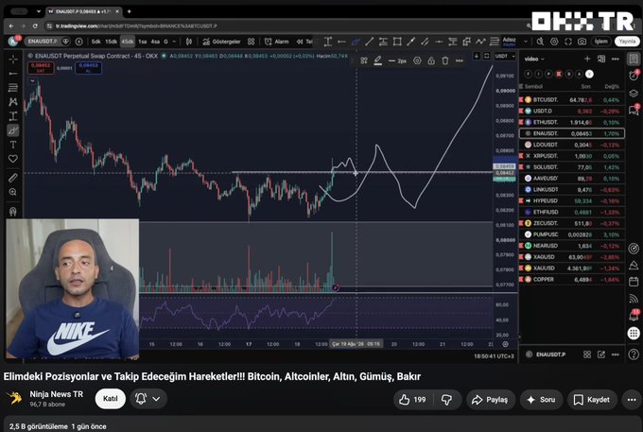Open the Fibonacci tools in left sidebar

13,88
